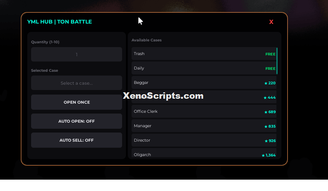Click the Quantity (1-10) input field
Screen dimensions: 328x191
coord(77,54)
